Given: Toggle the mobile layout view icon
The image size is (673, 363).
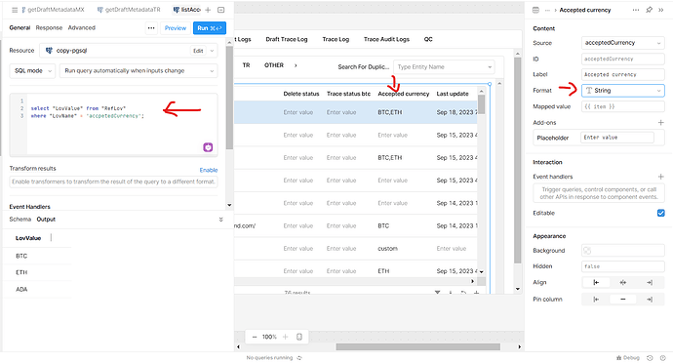Looking at the screenshot, I should 299,337.
